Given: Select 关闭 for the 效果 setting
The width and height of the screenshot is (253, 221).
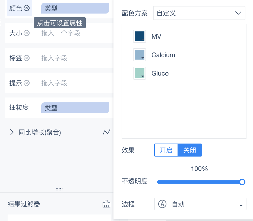Looking at the screenshot, I should 190,150.
